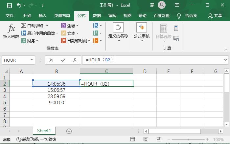This screenshot has height=144, width=230.
Task: Open the 百度网盘 tab
Action: click(162, 15)
